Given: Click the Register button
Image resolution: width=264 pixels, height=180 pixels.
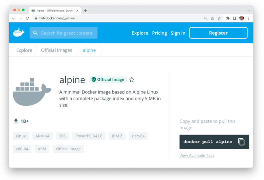Looking at the screenshot, I should 218,33.
